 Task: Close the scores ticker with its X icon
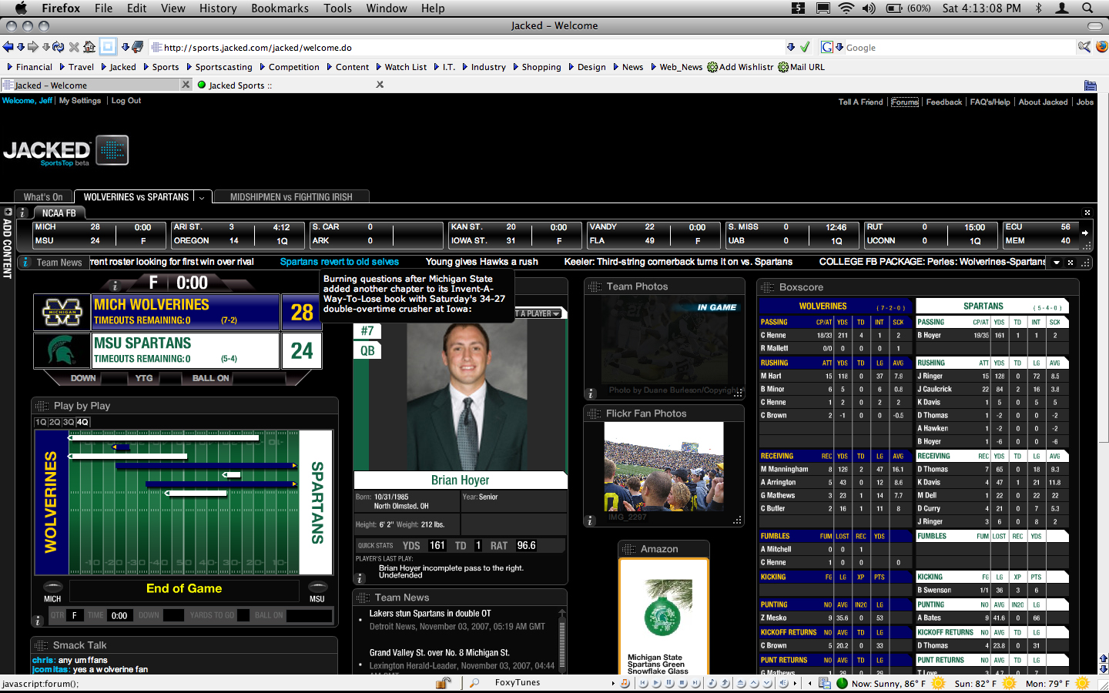[1087, 213]
